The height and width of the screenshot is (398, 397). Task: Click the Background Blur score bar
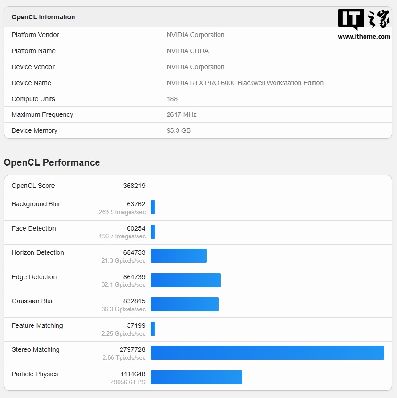tap(153, 207)
